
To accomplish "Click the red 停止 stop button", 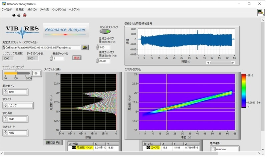I will (77, 58).
